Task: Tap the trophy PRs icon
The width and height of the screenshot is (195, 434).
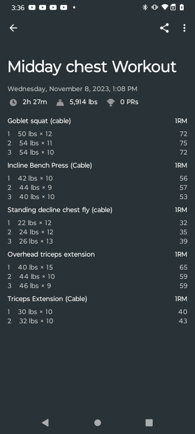Action: click(110, 103)
